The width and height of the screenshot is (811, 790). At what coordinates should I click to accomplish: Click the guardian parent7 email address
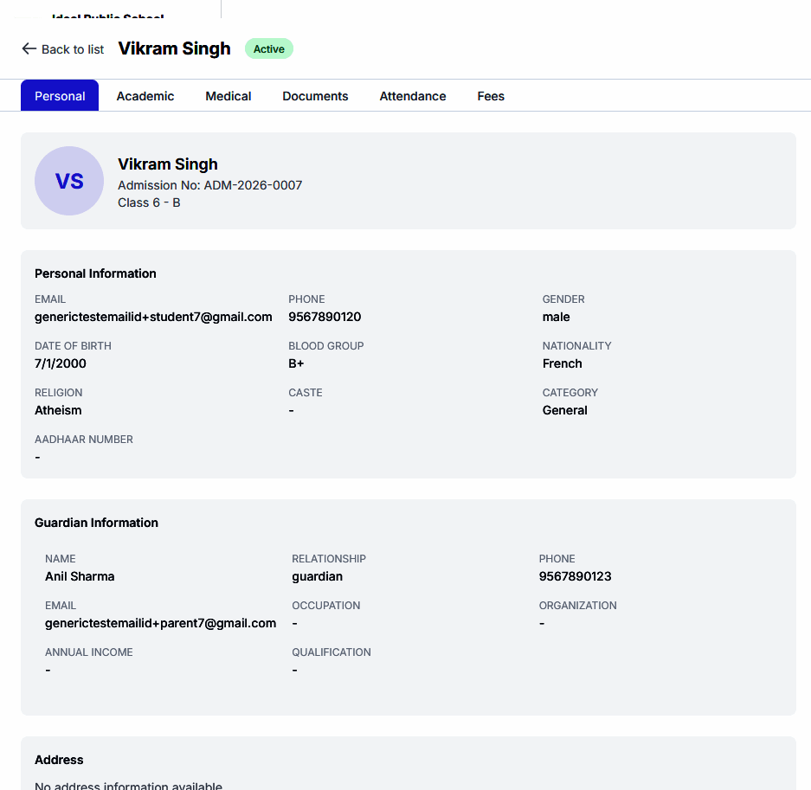[x=160, y=623]
